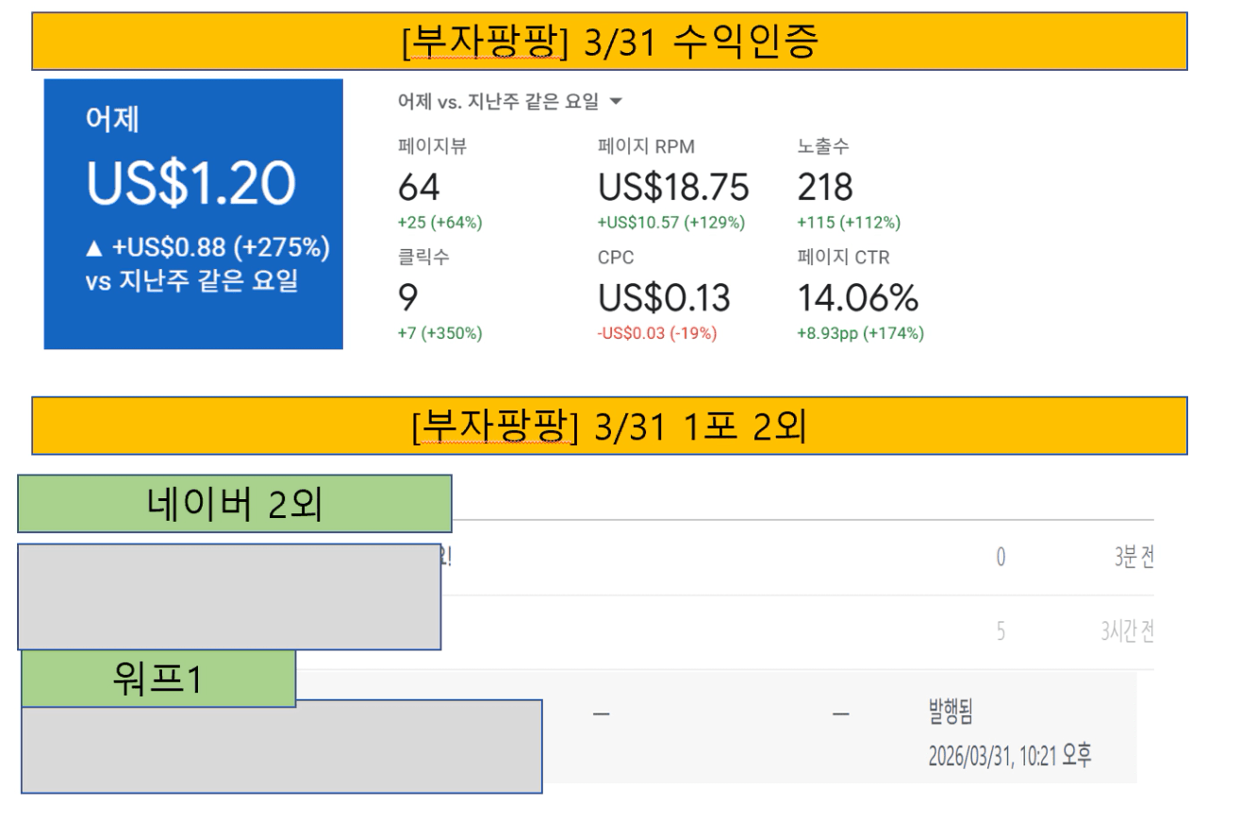Click the publish date 2026/03/31, 10:21 오후

click(x=1010, y=756)
